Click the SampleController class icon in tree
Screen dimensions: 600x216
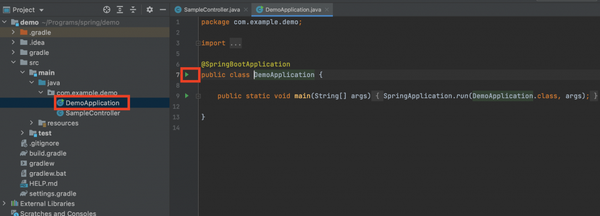click(x=60, y=113)
